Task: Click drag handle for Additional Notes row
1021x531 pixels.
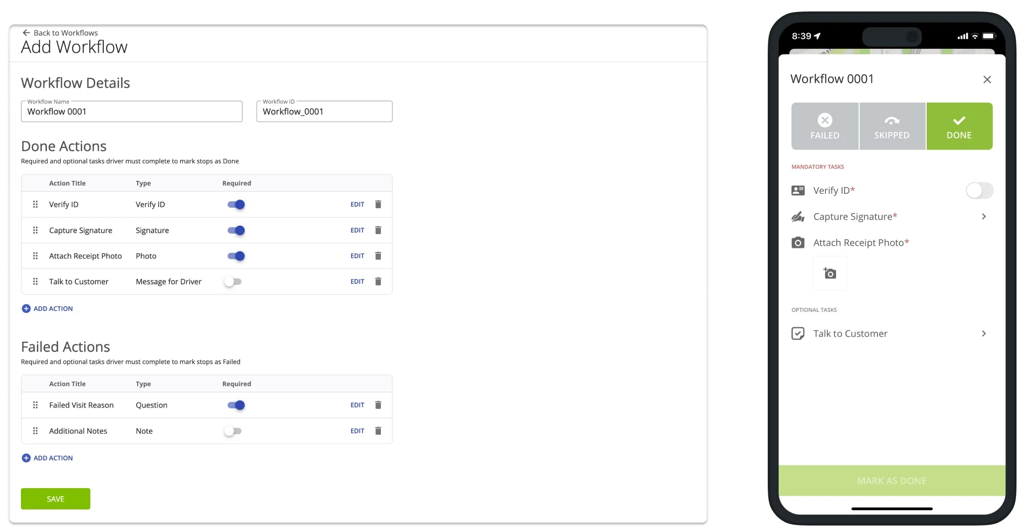Action: [35, 431]
